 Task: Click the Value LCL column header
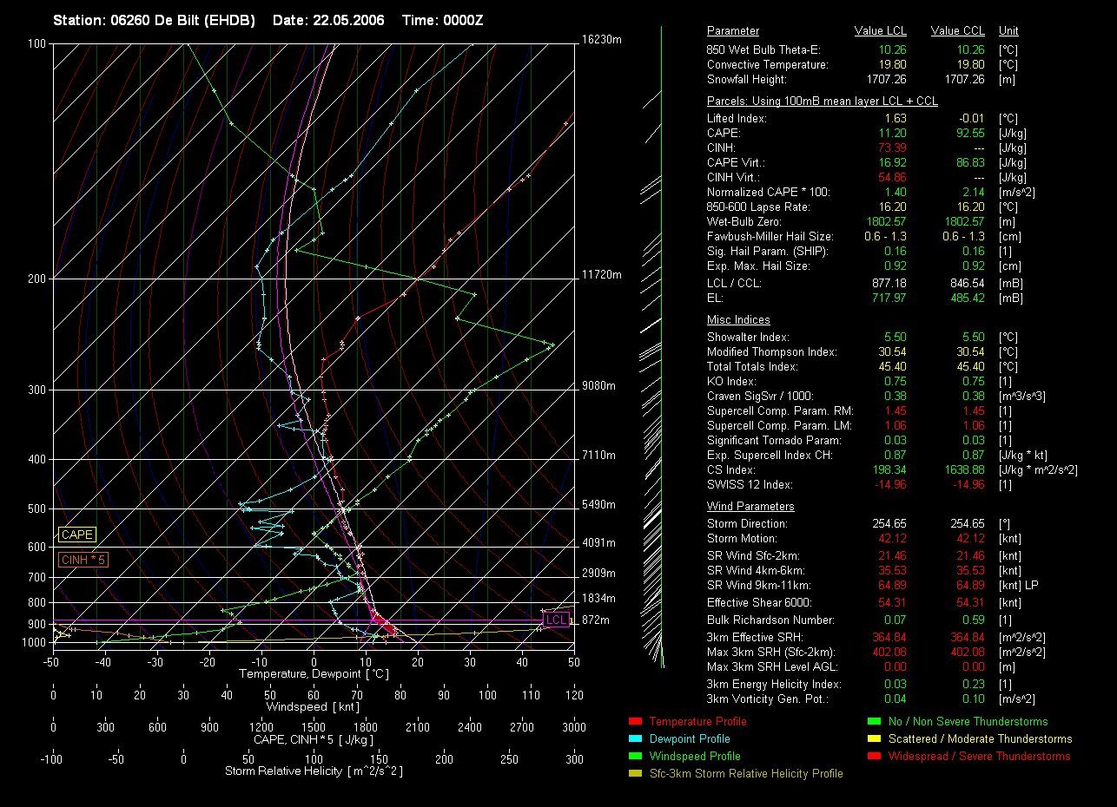[881, 31]
